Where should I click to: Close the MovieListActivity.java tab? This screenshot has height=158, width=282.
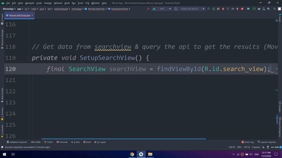32,15
